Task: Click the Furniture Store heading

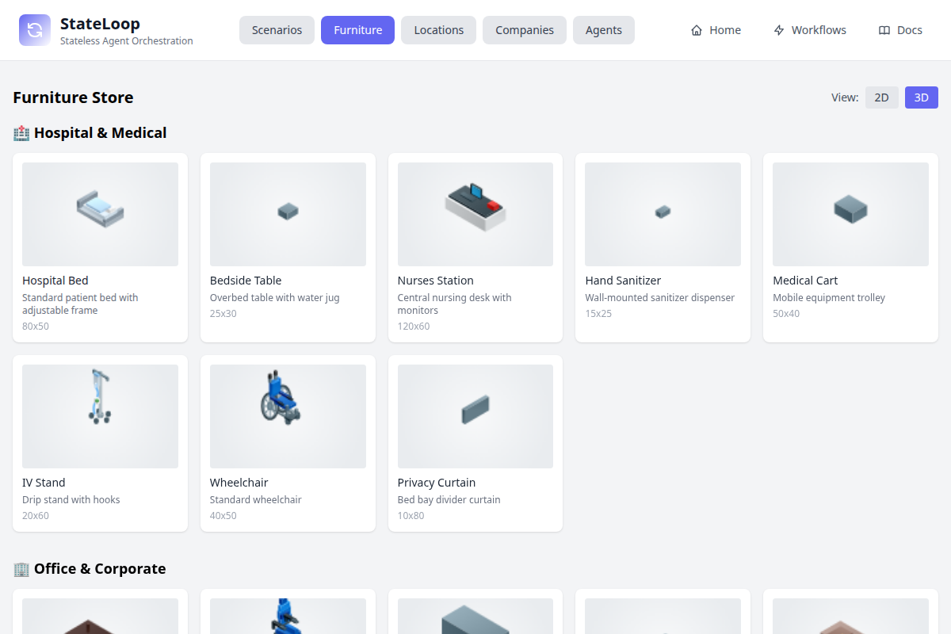Action: pyautogui.click(x=73, y=97)
